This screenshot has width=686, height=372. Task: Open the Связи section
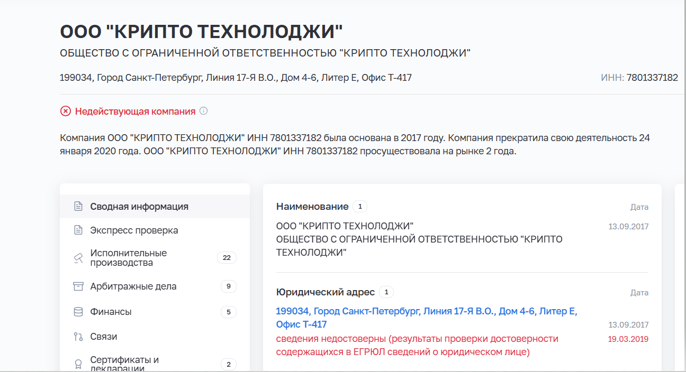point(155,337)
